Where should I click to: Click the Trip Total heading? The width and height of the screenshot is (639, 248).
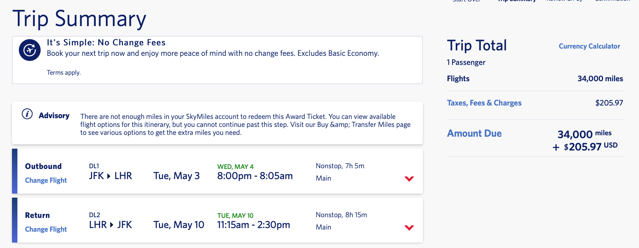click(477, 46)
